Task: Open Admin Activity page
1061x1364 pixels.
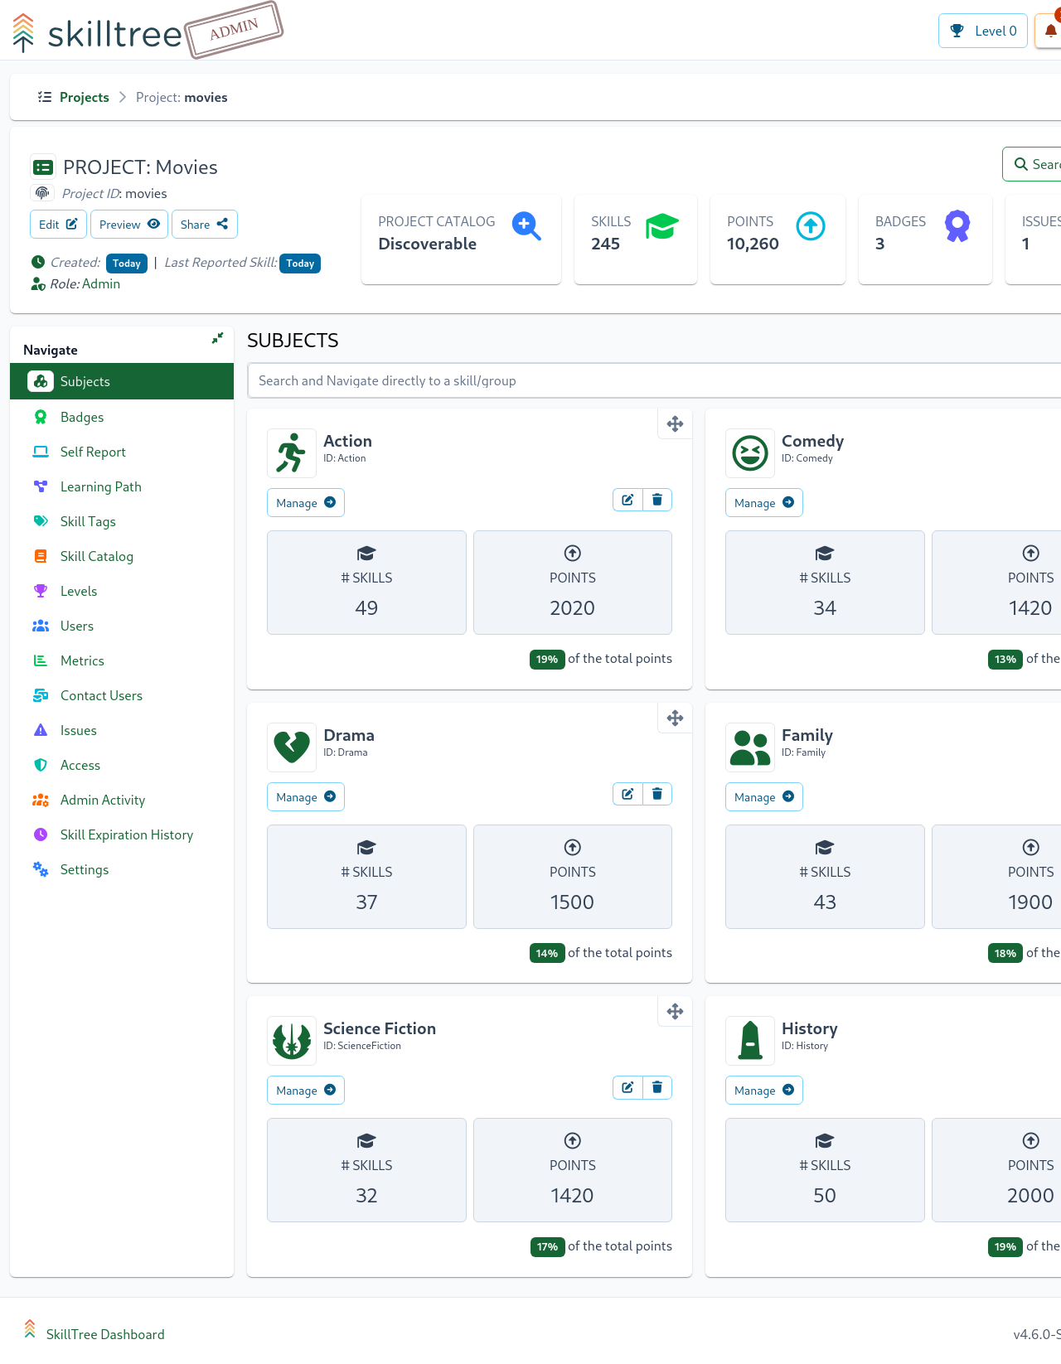Action: (x=122, y=800)
